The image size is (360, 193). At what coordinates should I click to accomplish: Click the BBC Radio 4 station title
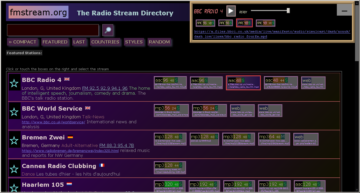coord(42,80)
